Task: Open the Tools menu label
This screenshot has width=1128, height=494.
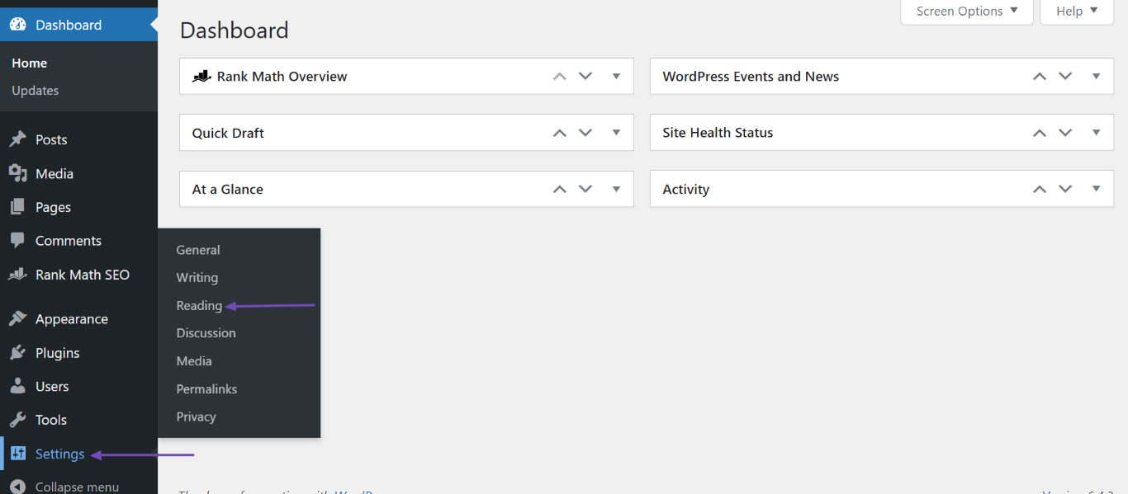Action: 51,420
